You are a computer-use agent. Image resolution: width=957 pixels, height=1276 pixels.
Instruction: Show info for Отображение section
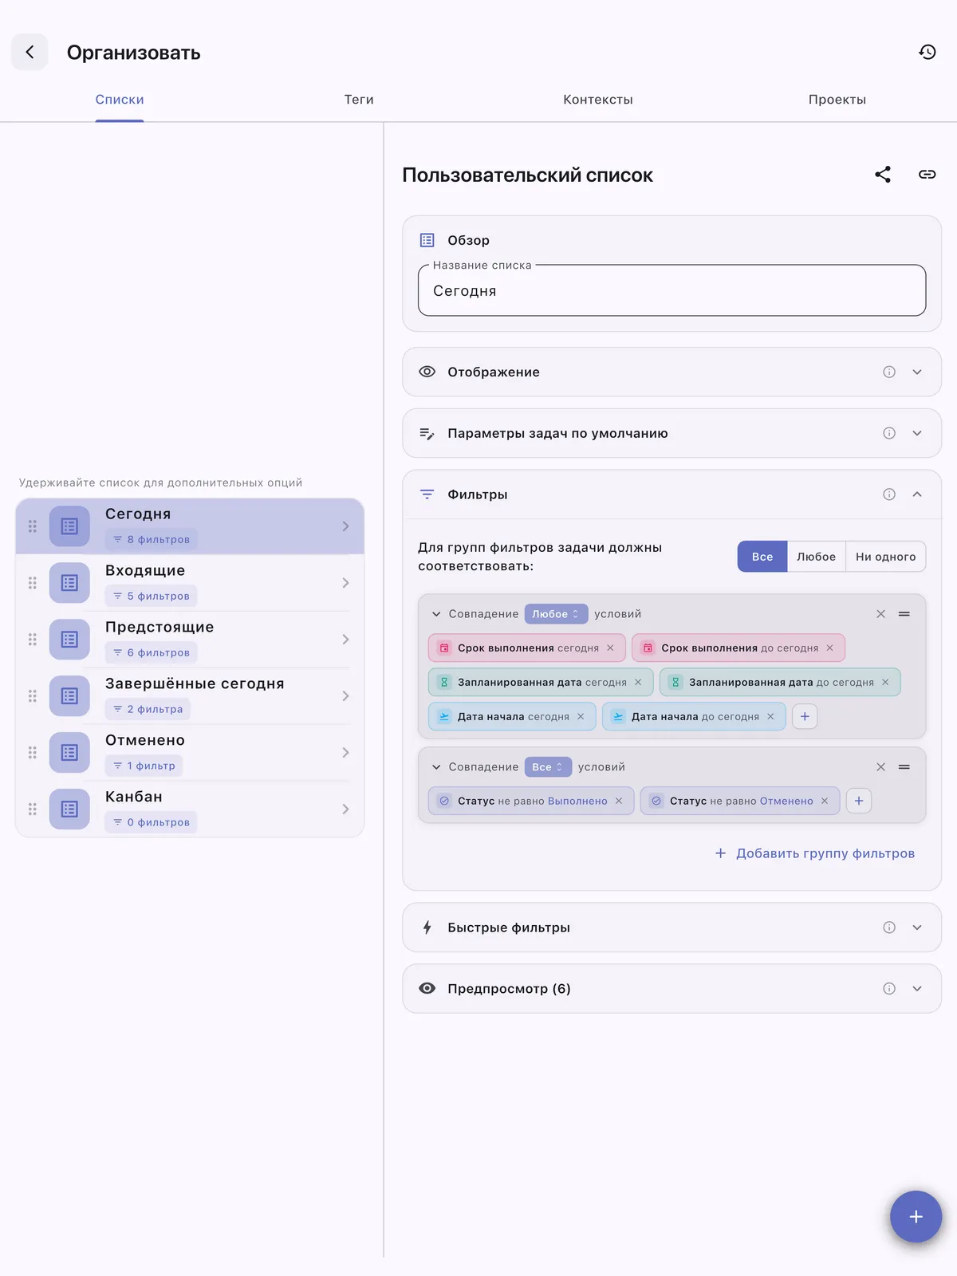pos(889,372)
